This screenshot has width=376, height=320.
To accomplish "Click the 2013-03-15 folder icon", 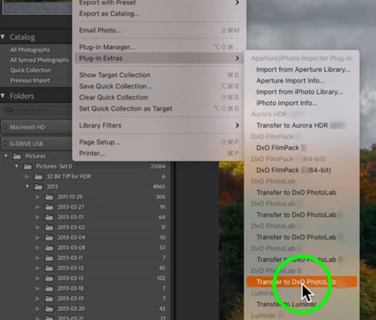I will (49, 278).
